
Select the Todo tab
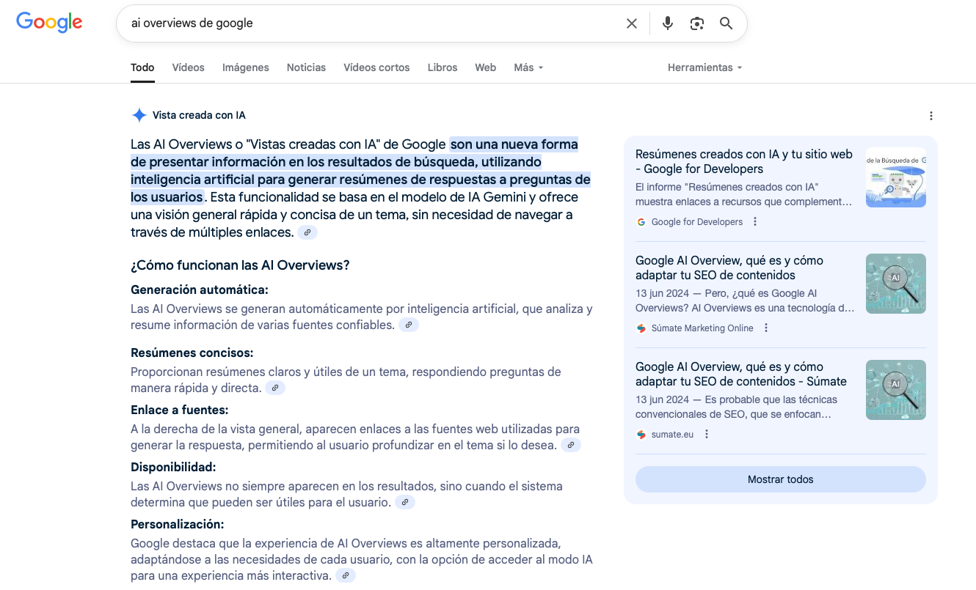click(142, 67)
